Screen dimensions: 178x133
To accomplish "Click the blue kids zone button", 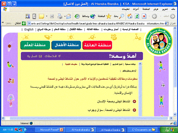I will pyautogui.click(x=66, y=45).
